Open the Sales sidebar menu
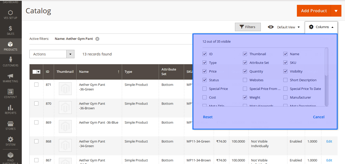 click(x=10, y=30)
